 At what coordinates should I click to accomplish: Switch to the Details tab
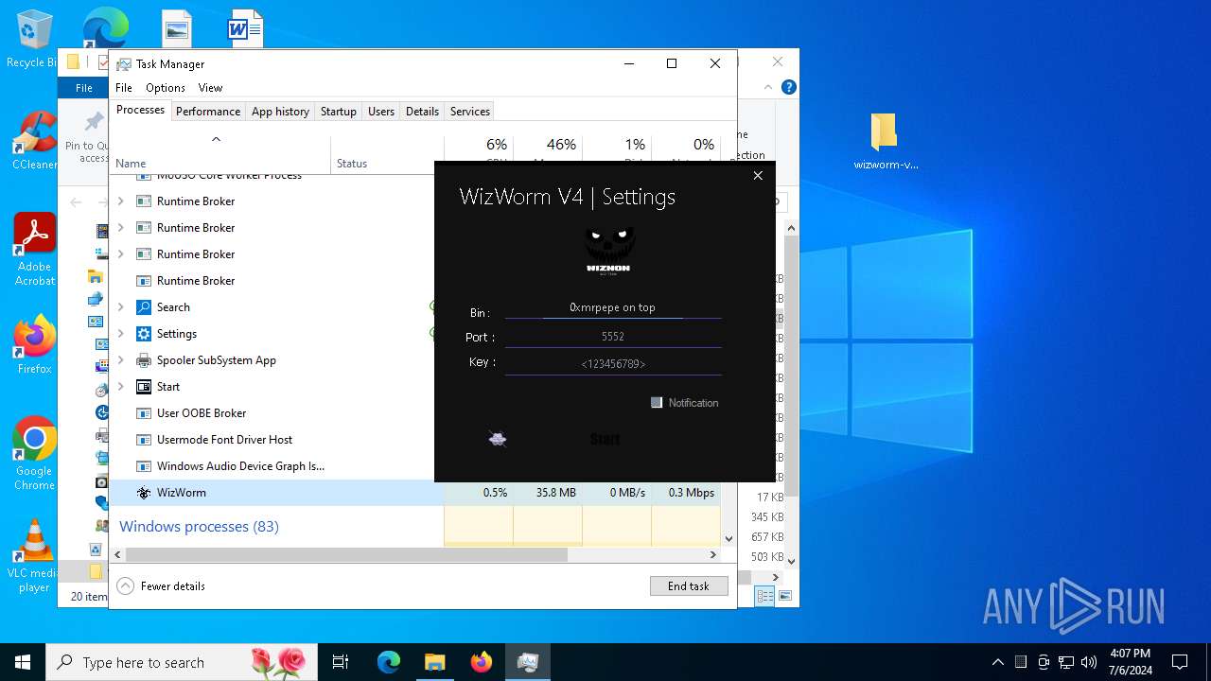pyautogui.click(x=422, y=111)
